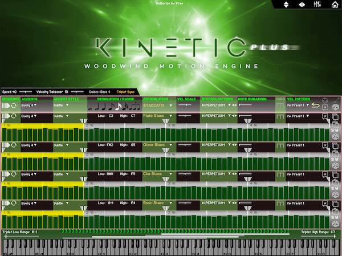Select half note resolution

(97, 107)
